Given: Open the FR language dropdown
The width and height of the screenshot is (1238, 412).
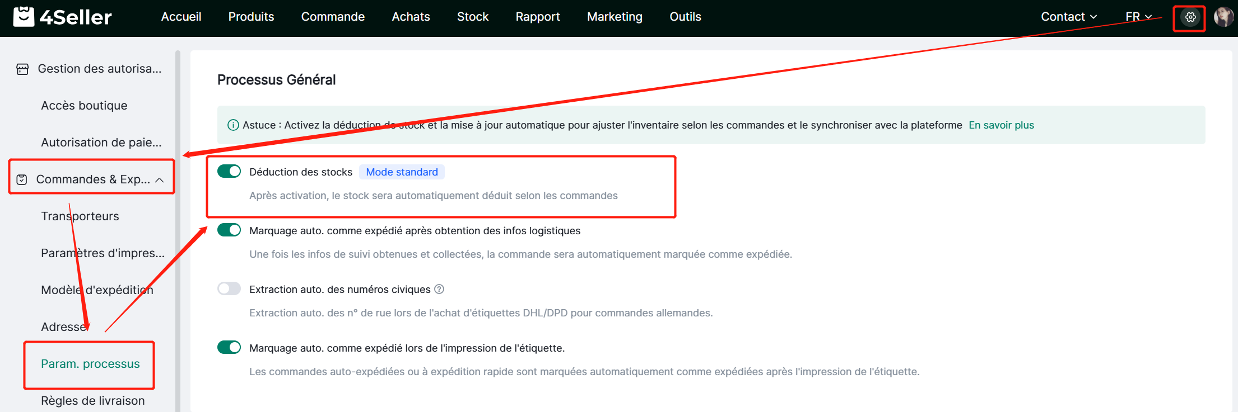Looking at the screenshot, I should click(1138, 17).
